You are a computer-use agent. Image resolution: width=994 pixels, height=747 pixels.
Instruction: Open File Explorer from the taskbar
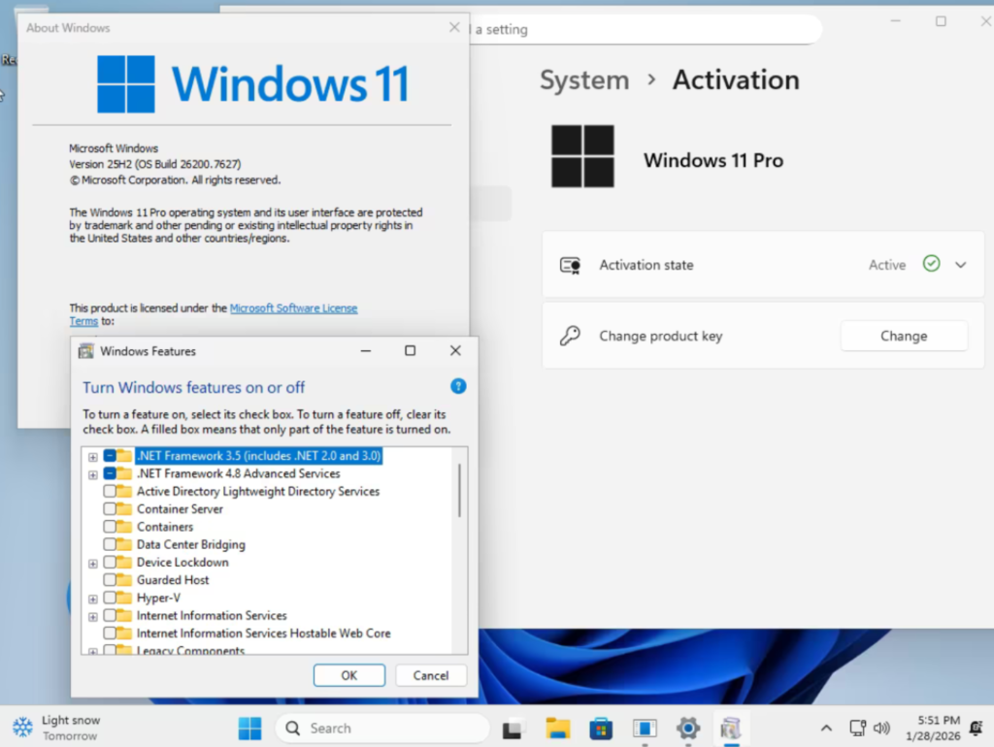tap(557, 728)
